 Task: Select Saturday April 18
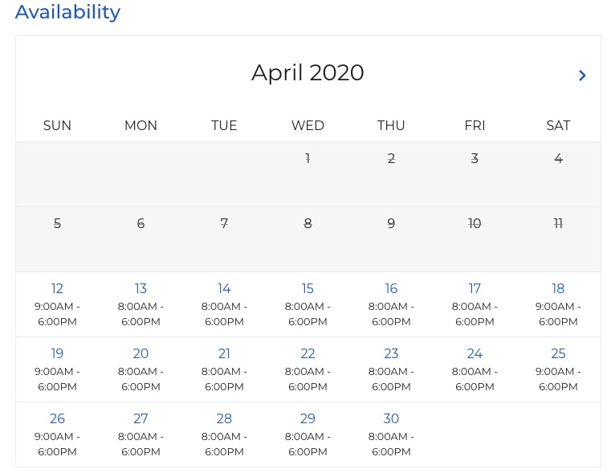point(558,289)
